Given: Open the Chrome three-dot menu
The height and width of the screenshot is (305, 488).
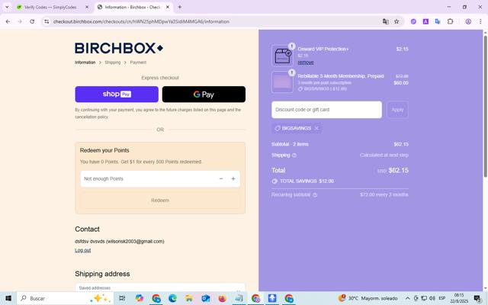Looking at the screenshot, I should [x=480, y=21].
